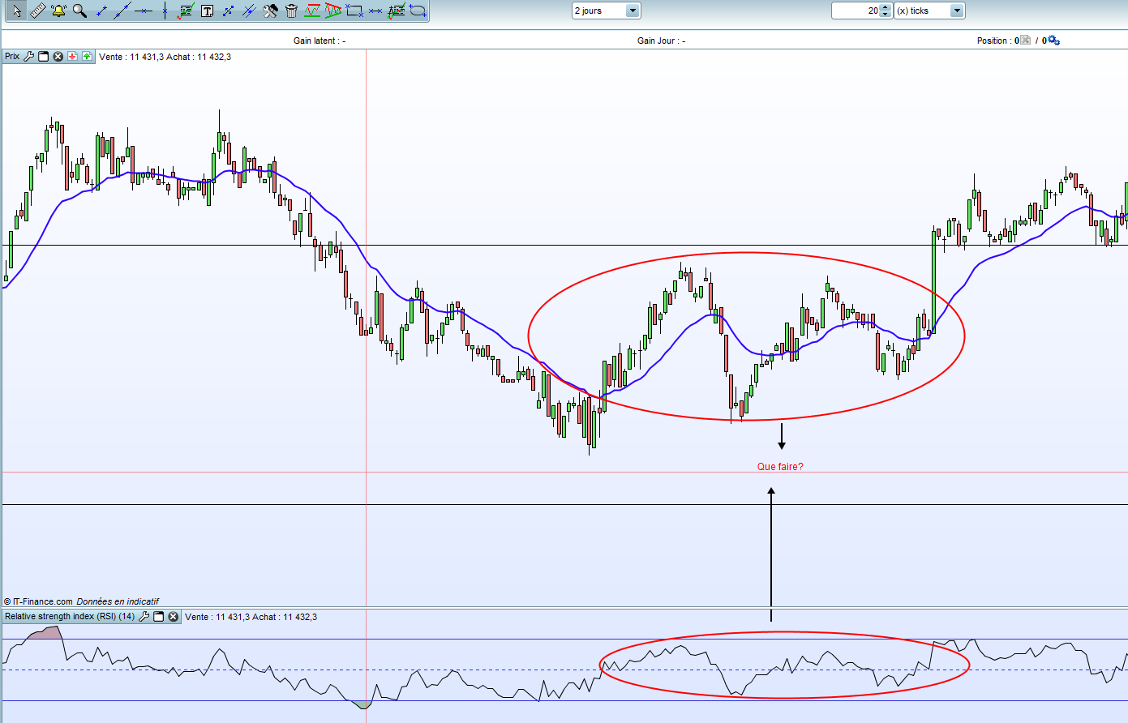This screenshot has height=723, width=1128.
Task: Toggle the RSI panel window mode
Action: pos(159,617)
